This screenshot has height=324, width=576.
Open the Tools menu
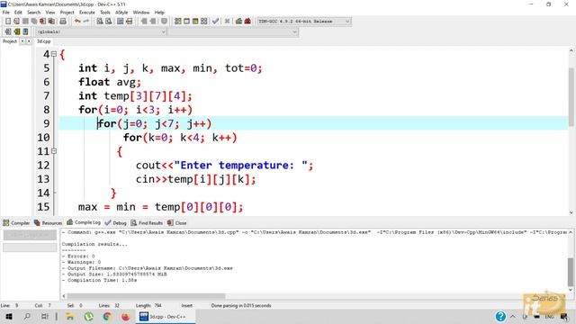(x=105, y=13)
